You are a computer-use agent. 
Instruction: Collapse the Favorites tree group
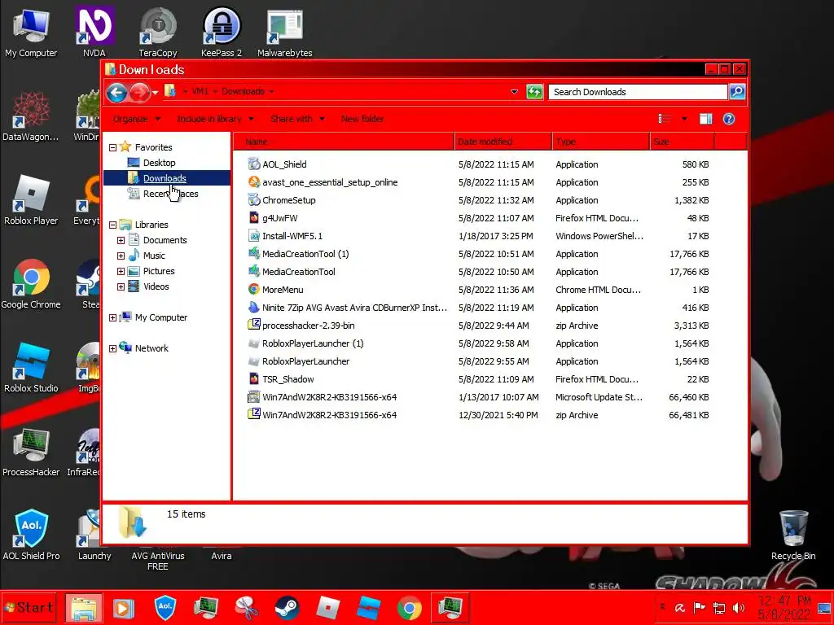[x=112, y=147]
